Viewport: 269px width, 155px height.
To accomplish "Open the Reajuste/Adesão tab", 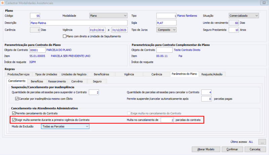I will (x=212, y=74).
